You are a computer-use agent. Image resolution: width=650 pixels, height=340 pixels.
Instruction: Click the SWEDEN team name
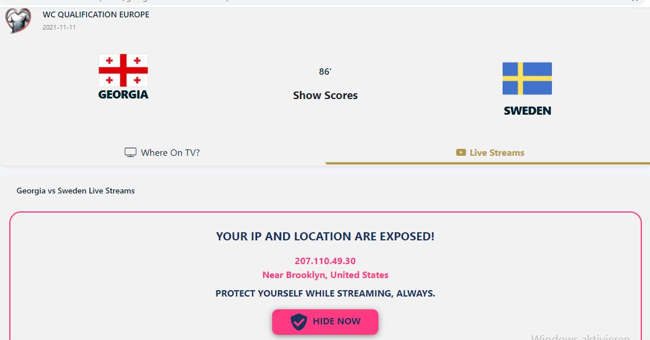click(527, 111)
